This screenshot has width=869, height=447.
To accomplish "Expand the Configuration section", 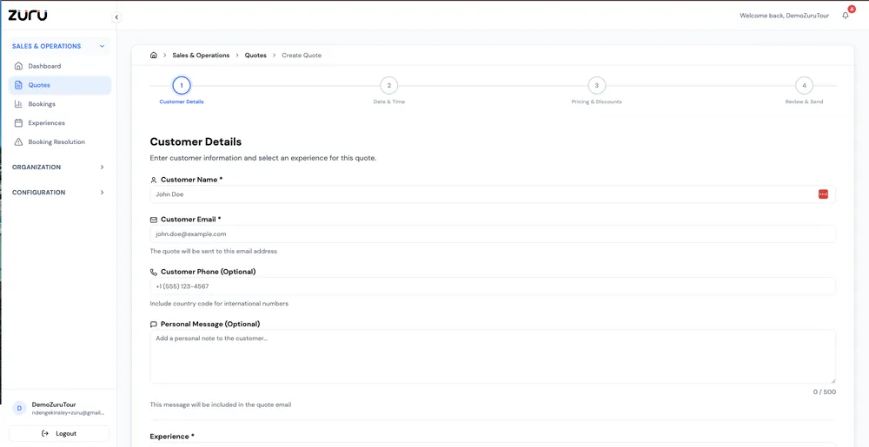I will pos(102,193).
